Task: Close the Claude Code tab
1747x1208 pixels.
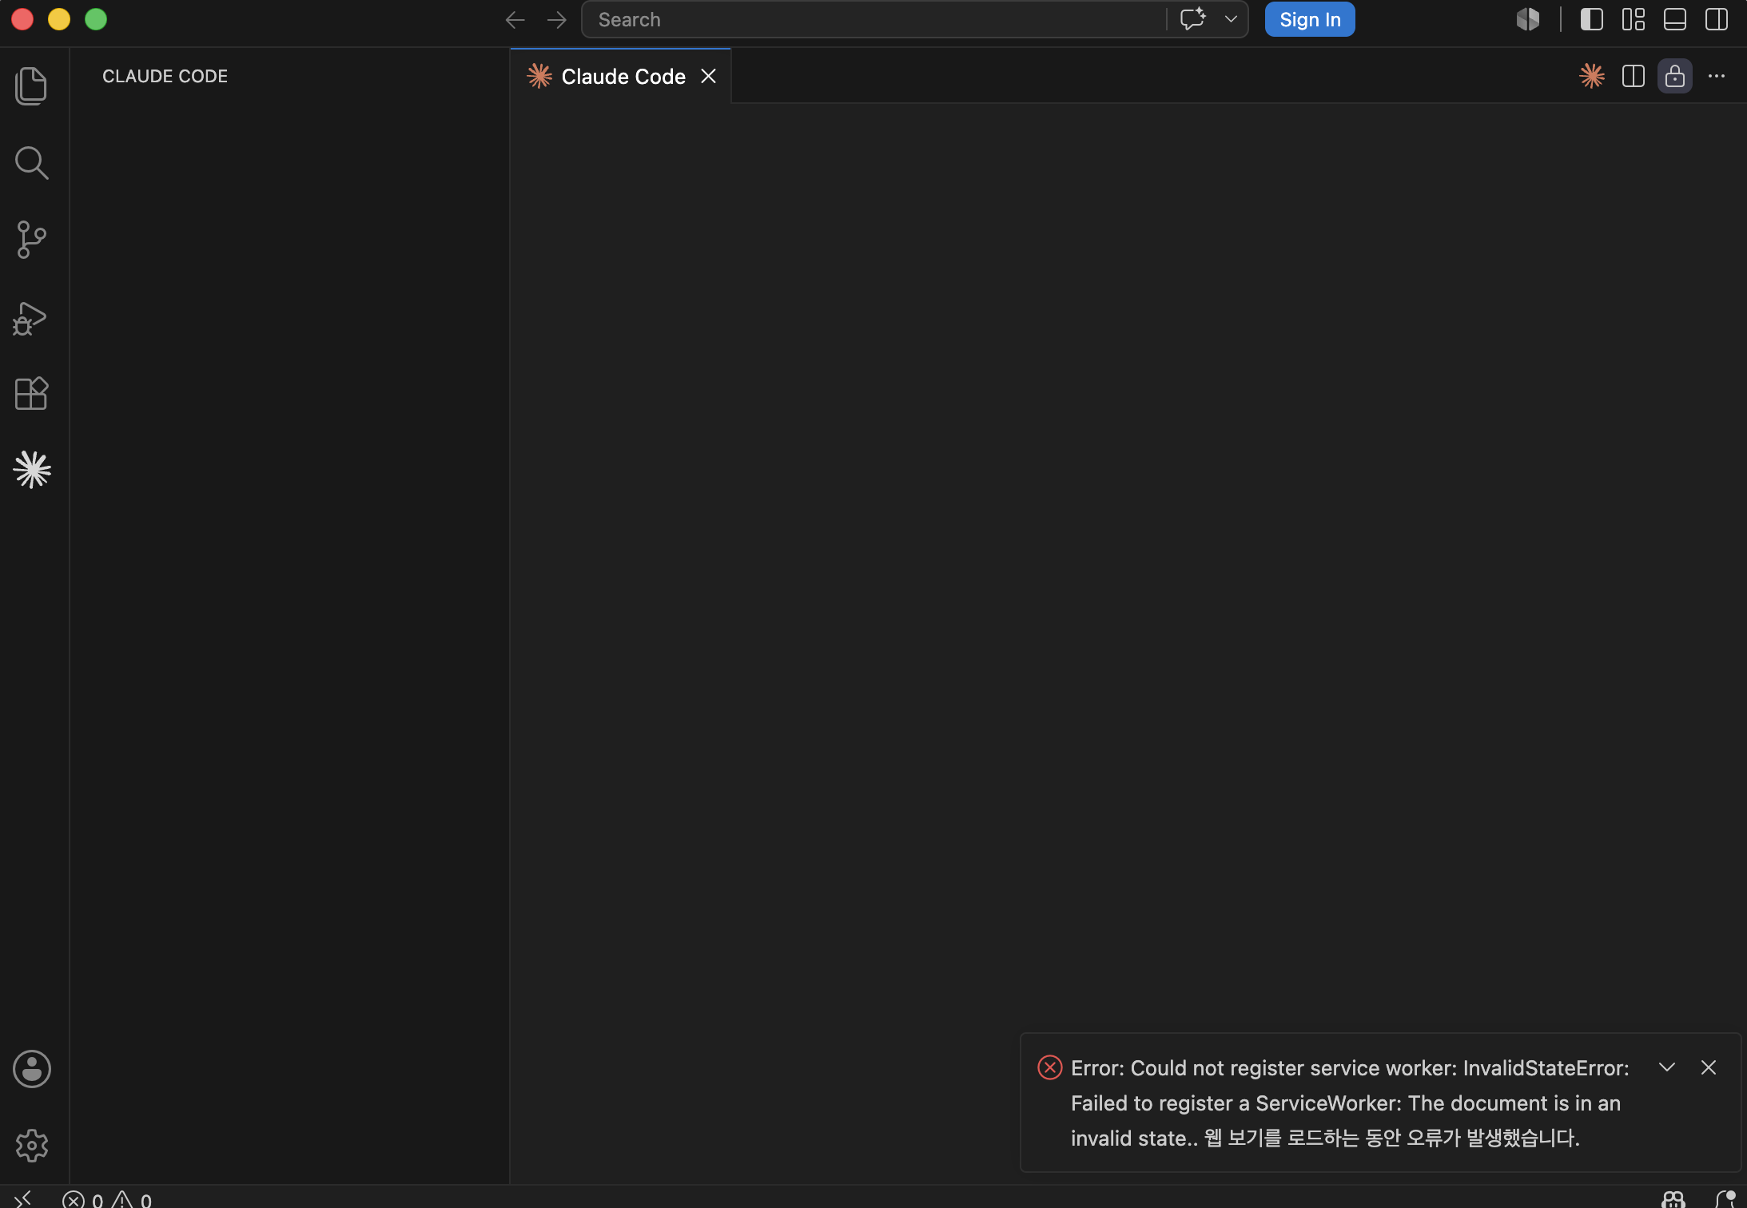Action: [708, 76]
